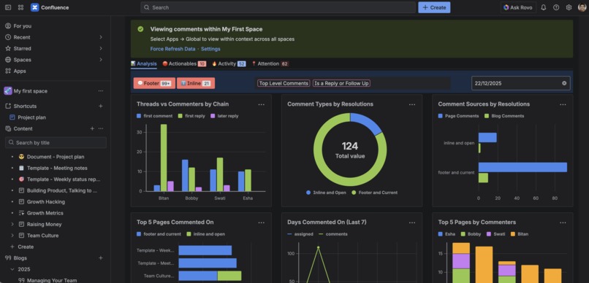
Task: Expand the Spaces chevron
Action: tap(101, 60)
